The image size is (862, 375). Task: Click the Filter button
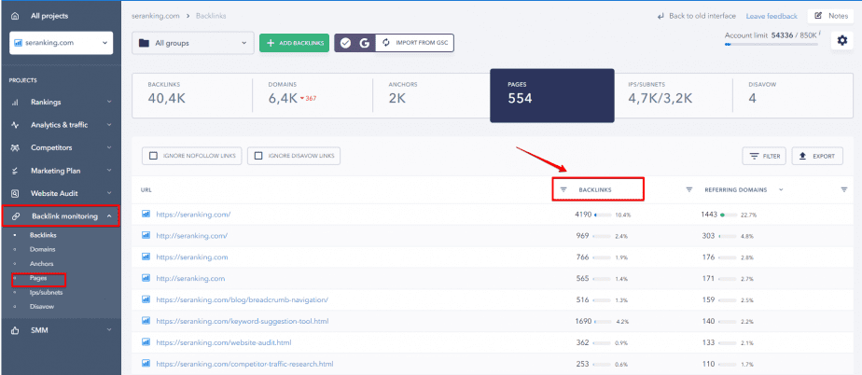tap(764, 156)
